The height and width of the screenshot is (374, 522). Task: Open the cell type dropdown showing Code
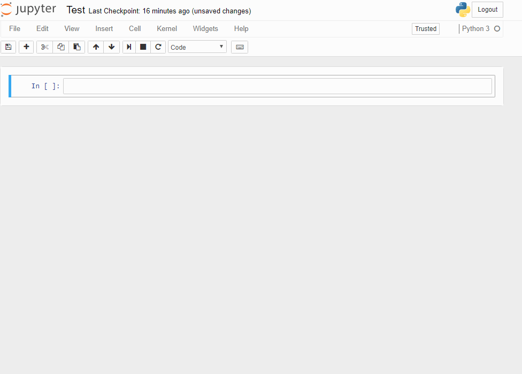pos(197,47)
